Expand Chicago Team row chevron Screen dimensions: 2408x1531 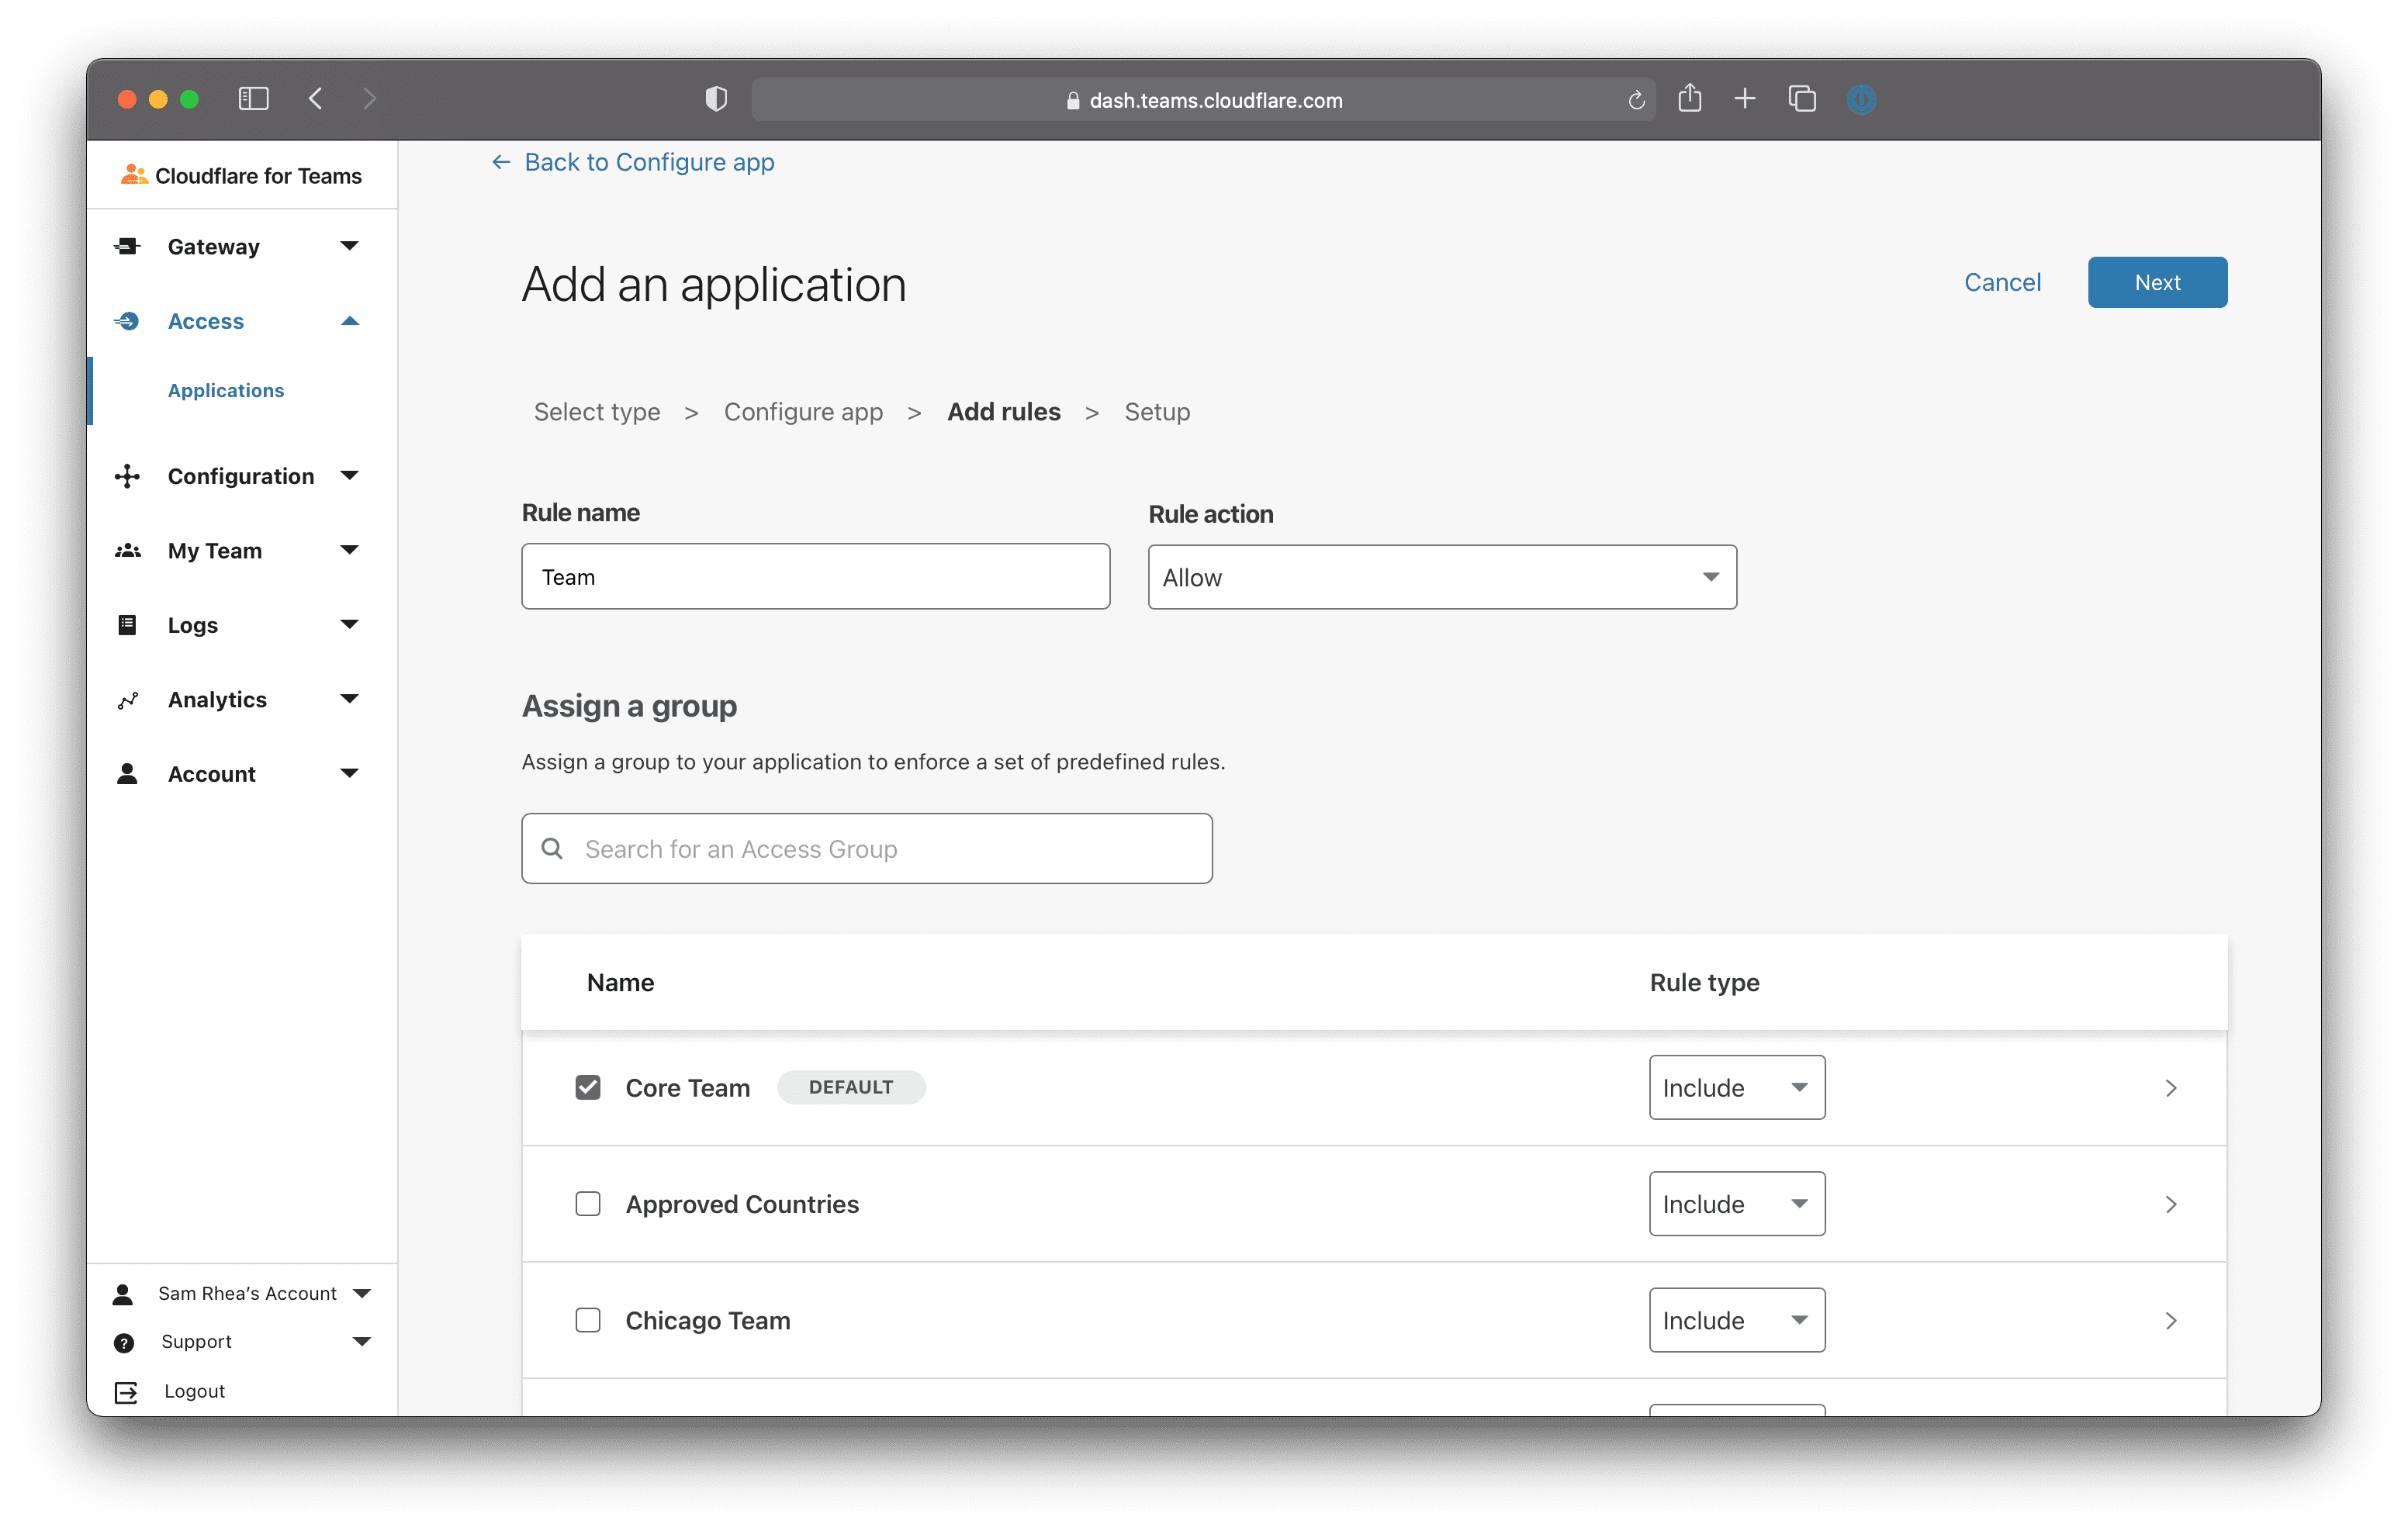coord(2170,1320)
